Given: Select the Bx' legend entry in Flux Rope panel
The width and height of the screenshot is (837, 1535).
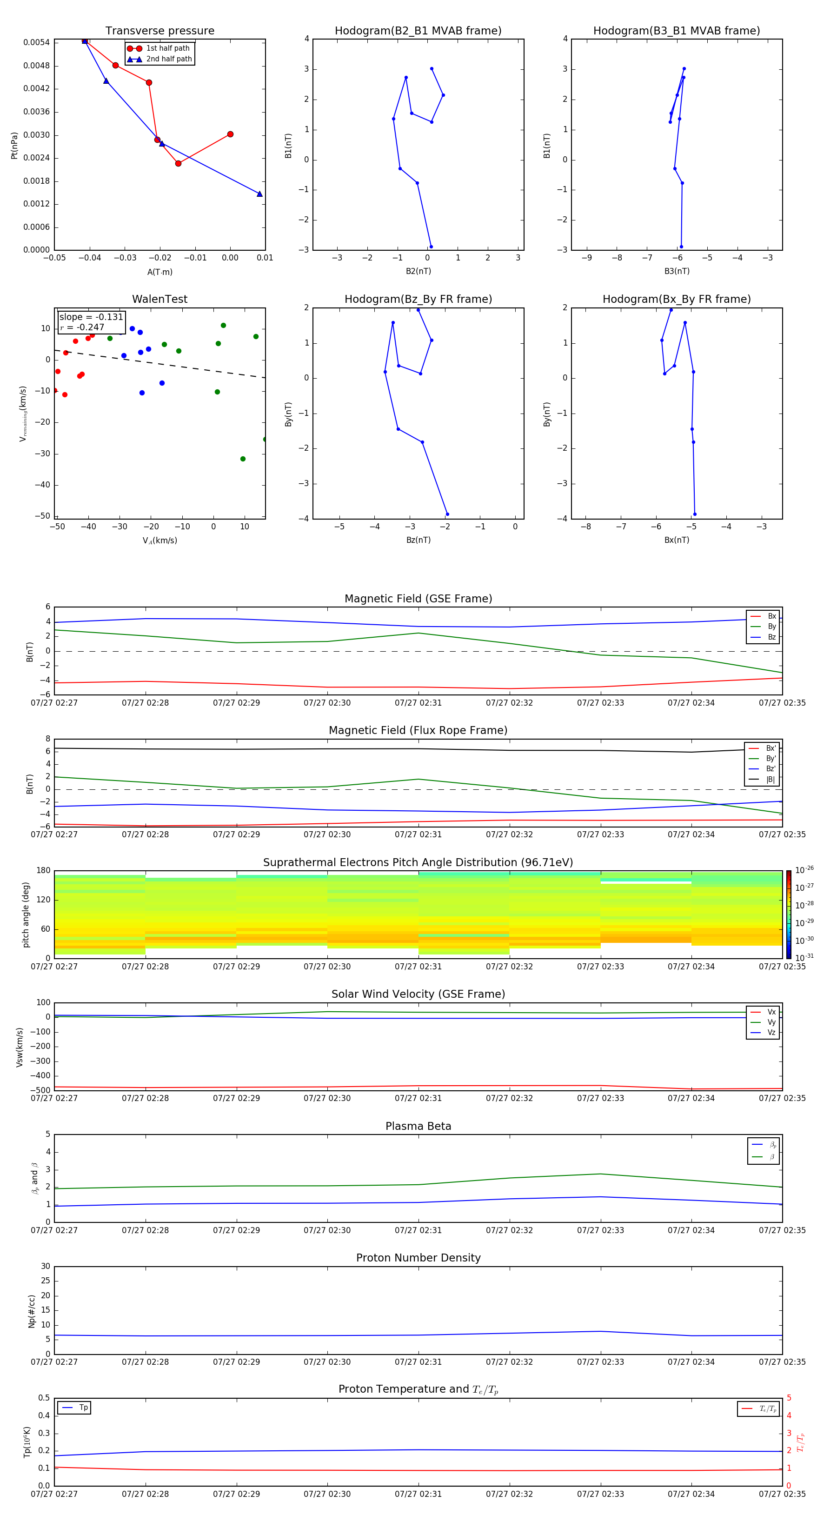Looking at the screenshot, I should pos(762,748).
